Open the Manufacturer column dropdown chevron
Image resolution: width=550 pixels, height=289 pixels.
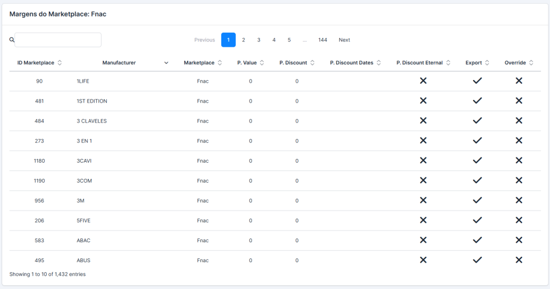[x=167, y=63]
